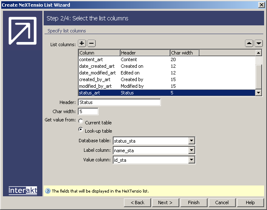Add a new list column with plus button
267x210 pixels.
click(82, 43)
